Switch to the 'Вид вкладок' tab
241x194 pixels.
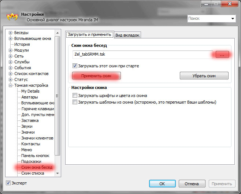(127, 35)
